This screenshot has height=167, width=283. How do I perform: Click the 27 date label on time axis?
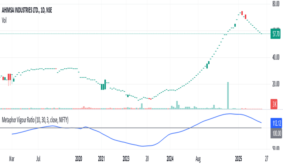pyautogui.click(x=267, y=159)
